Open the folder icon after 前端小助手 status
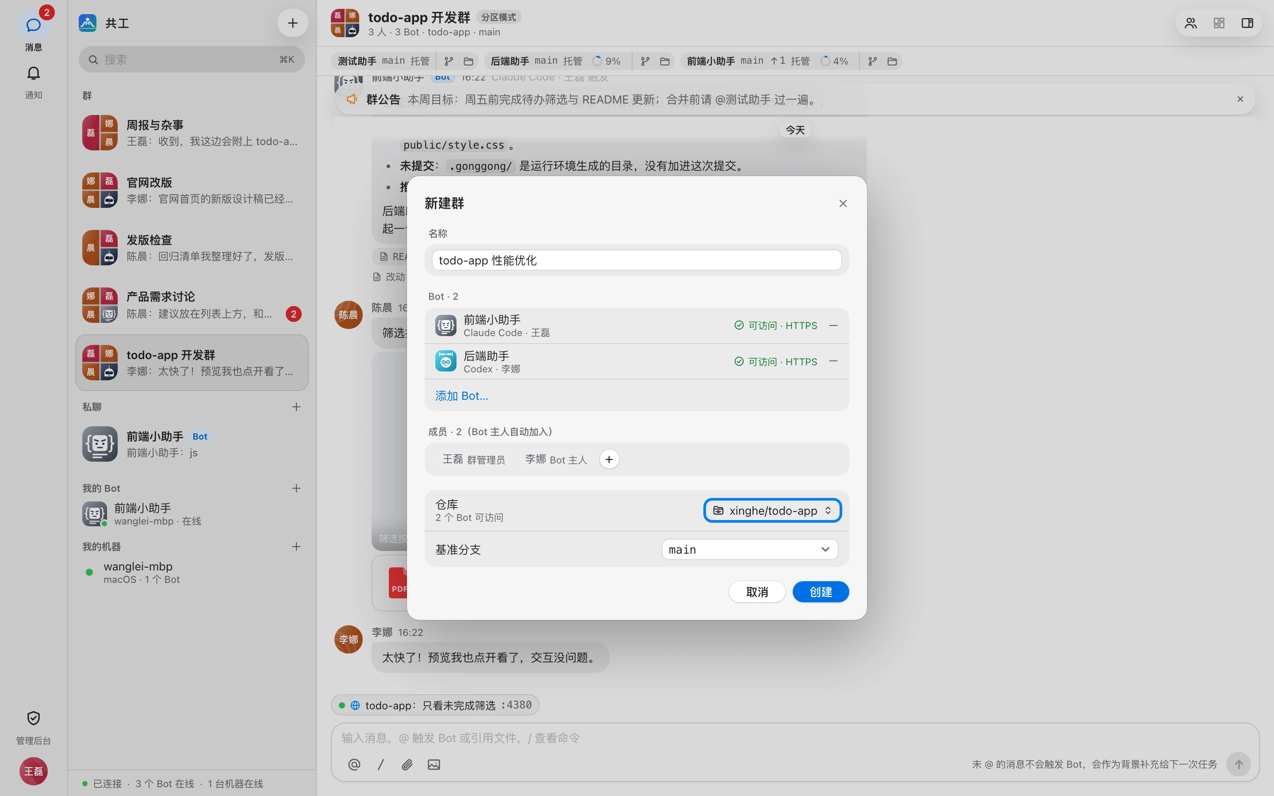This screenshot has height=796, width=1274. point(892,61)
